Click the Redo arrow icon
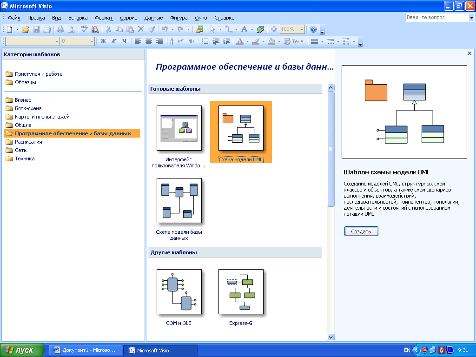The width and height of the screenshot is (476, 357). 181,29
